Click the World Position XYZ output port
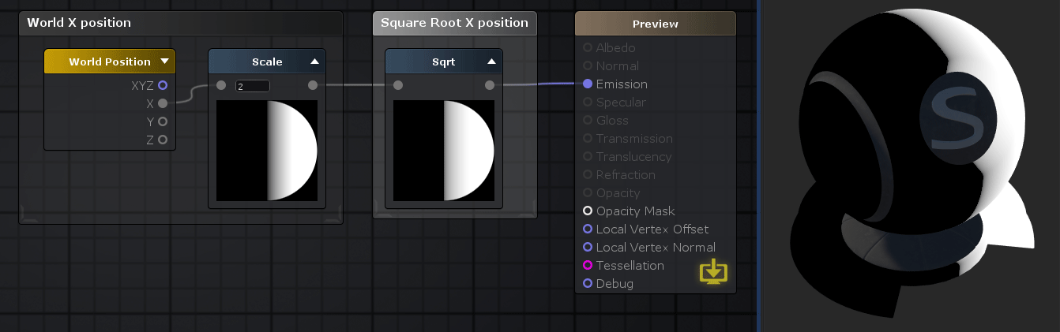1060x332 pixels. 163,85
